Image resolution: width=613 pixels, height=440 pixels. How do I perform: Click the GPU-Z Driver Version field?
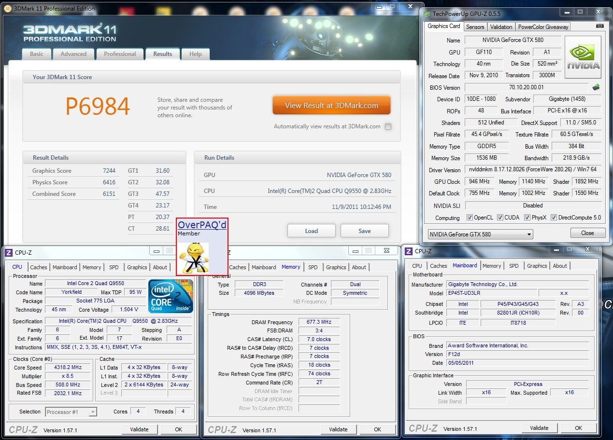click(533, 169)
